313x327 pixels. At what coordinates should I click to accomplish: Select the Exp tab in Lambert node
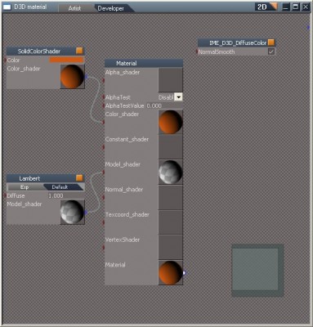click(x=25, y=187)
